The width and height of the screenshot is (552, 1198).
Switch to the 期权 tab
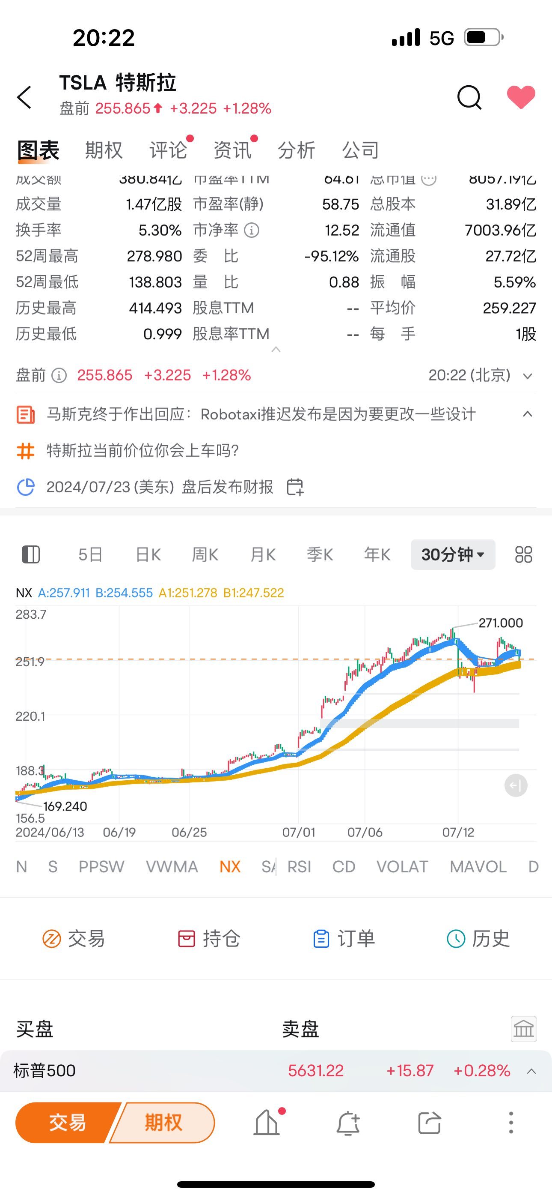[x=104, y=150]
